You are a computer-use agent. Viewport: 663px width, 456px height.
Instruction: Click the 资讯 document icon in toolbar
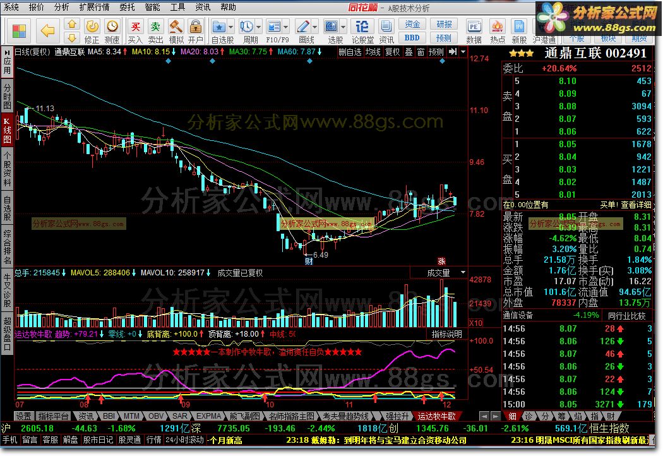coord(386,27)
